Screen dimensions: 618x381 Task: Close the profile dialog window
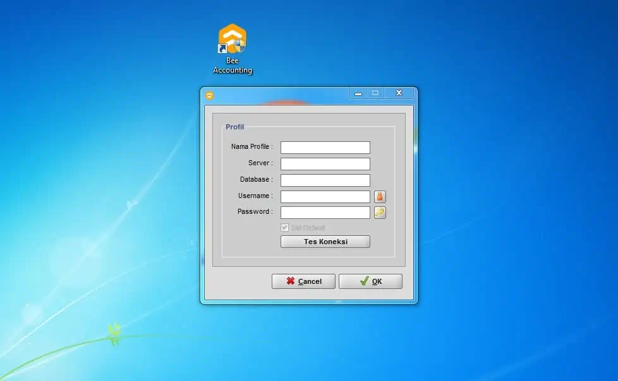[399, 93]
